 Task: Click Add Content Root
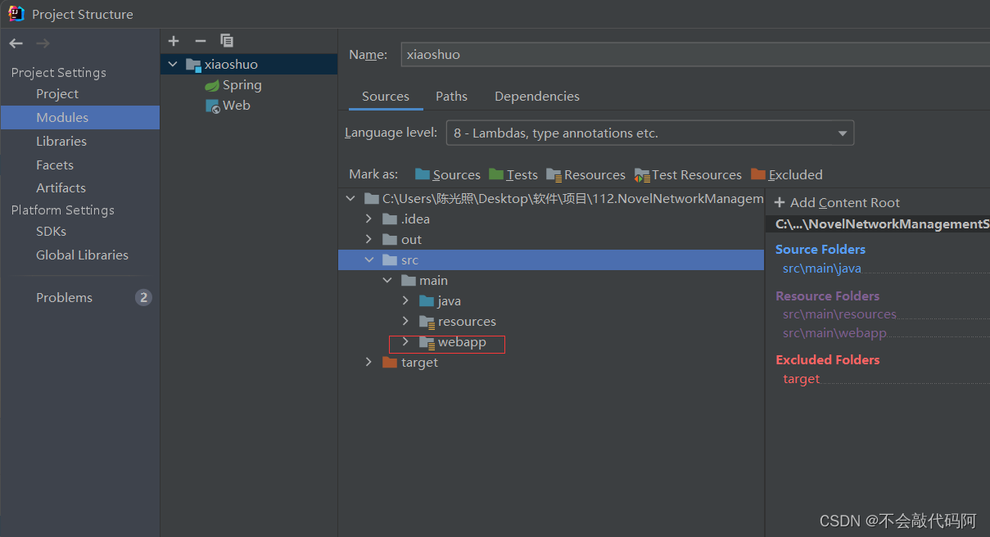(x=836, y=203)
